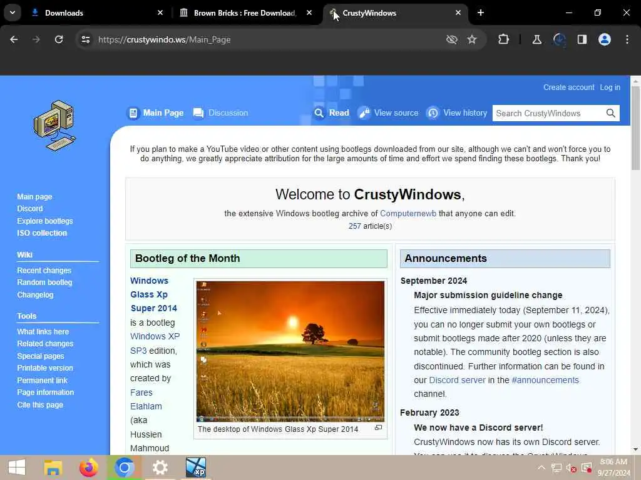641x480 pixels.
Task: Open the Chrome three-dot menu
Action: point(627,39)
